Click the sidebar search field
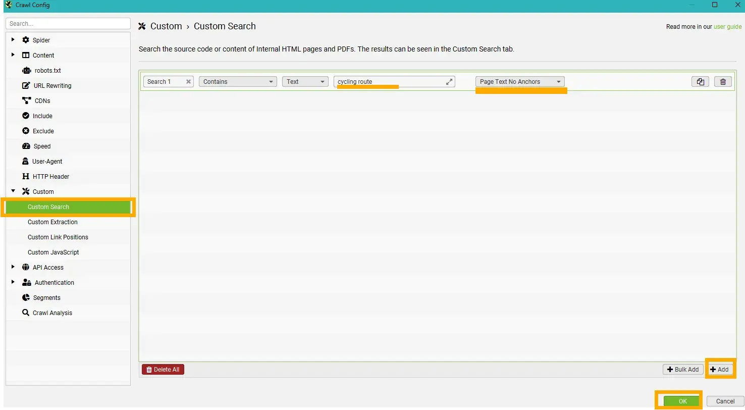The image size is (745, 410). coord(68,23)
